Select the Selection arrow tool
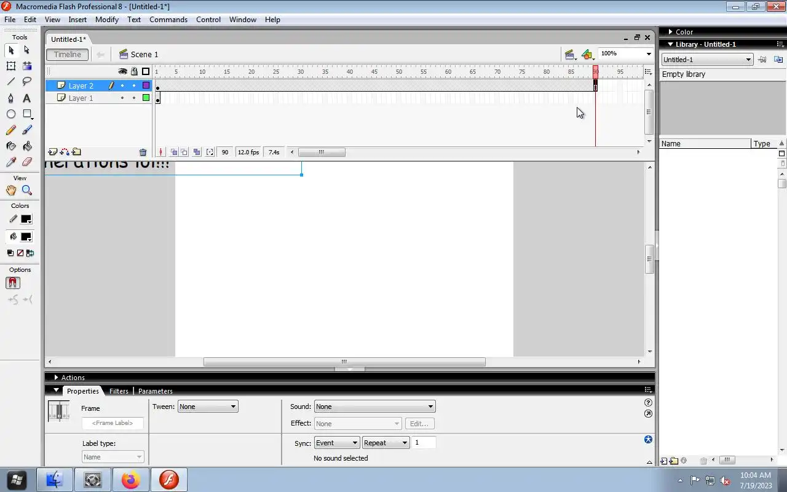 pyautogui.click(x=11, y=50)
